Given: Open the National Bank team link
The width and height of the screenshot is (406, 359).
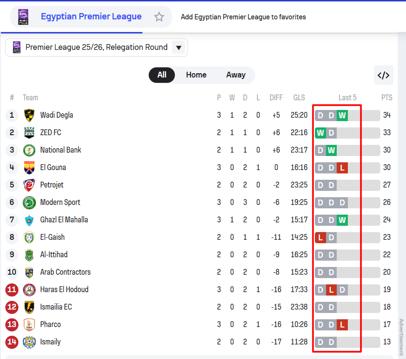Looking at the screenshot, I should [x=61, y=150].
